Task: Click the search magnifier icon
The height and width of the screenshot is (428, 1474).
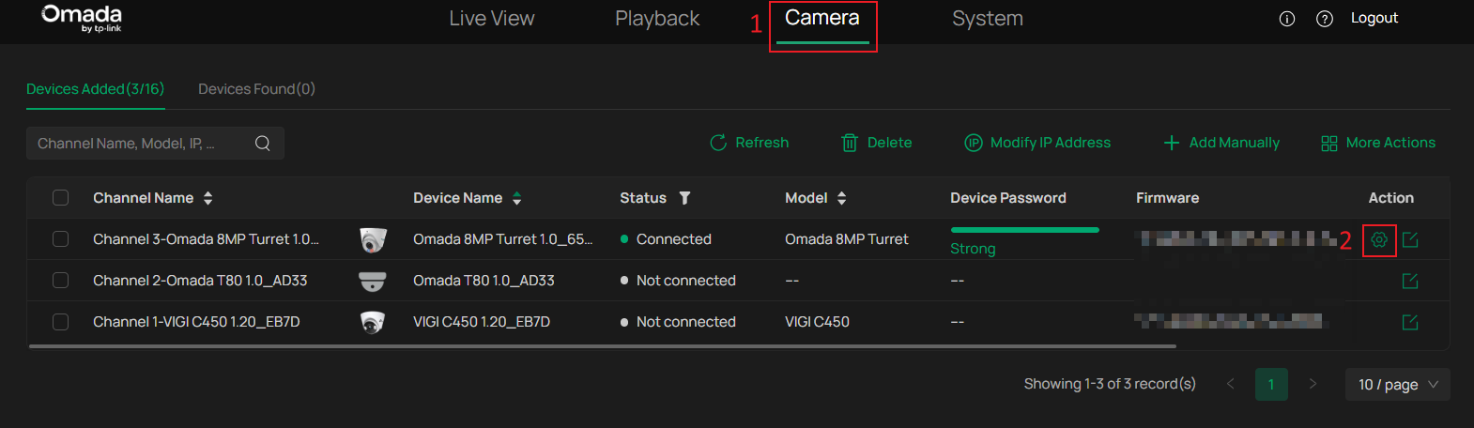Action: (263, 143)
